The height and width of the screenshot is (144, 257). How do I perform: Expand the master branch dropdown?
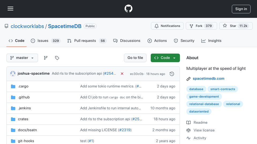22,58
